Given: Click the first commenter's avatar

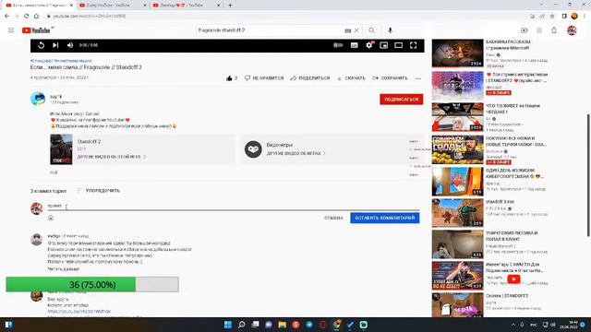Looking at the screenshot, I should (x=37, y=240).
